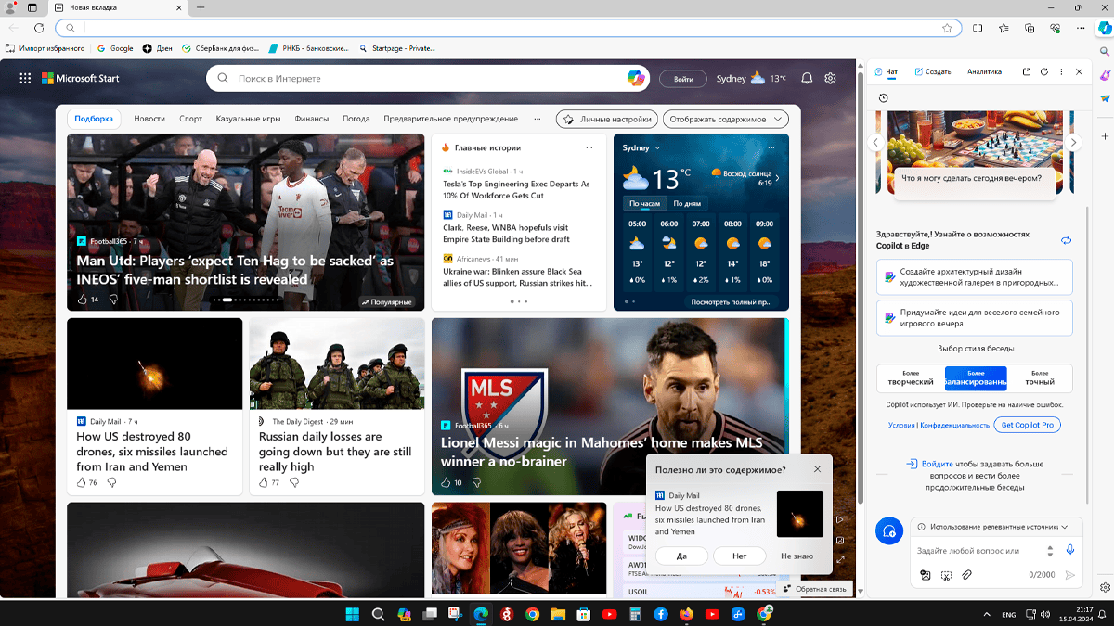Select the Более творческий conversation style

click(x=911, y=377)
